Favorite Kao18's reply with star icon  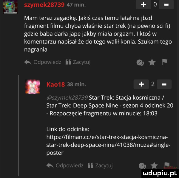154,166
